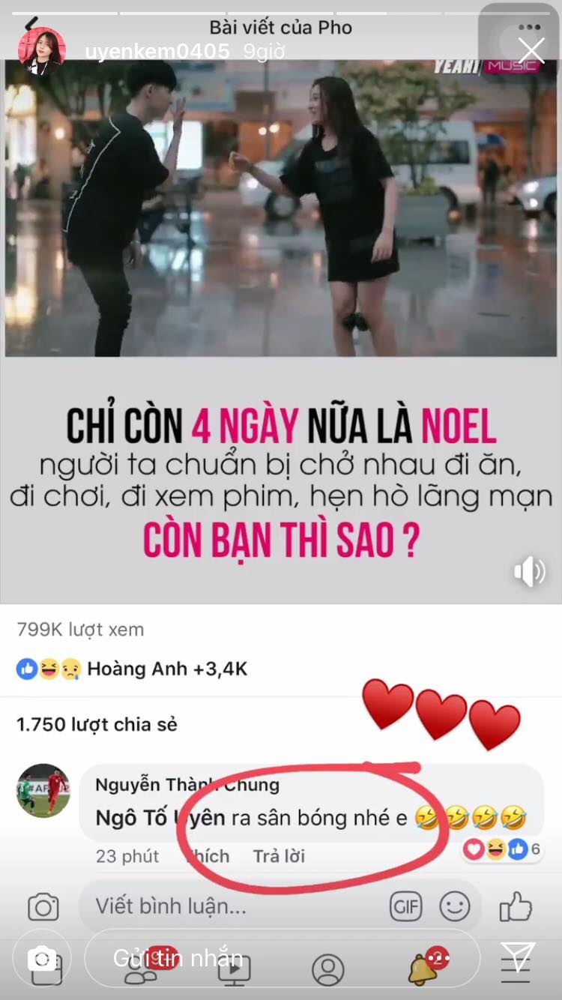Open the uyenkem0405 profile avatar
Viewport: 562px width, 1000px height.
point(42,51)
